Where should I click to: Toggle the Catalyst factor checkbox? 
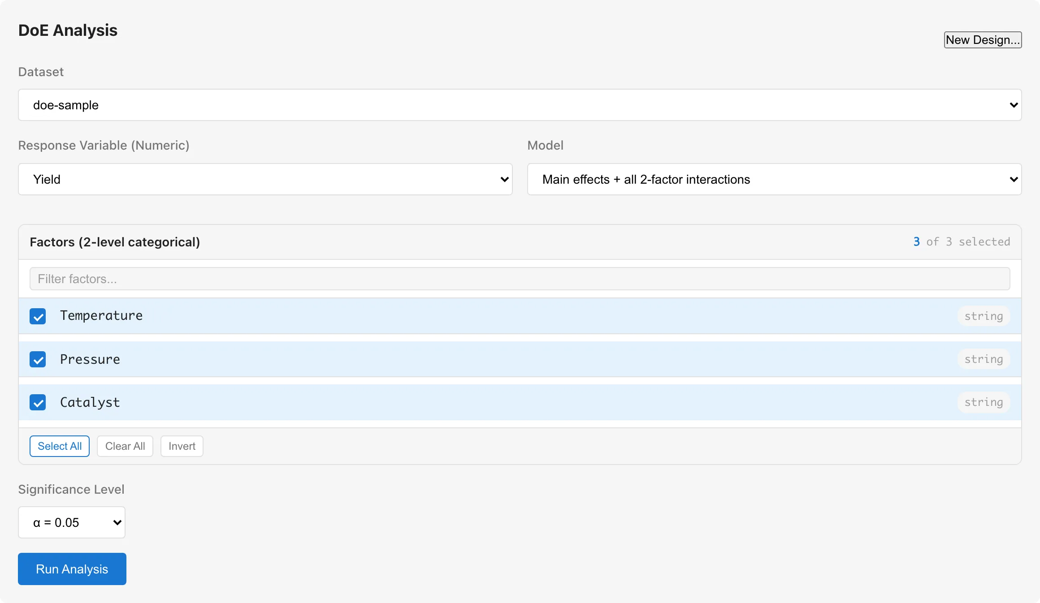(x=38, y=402)
